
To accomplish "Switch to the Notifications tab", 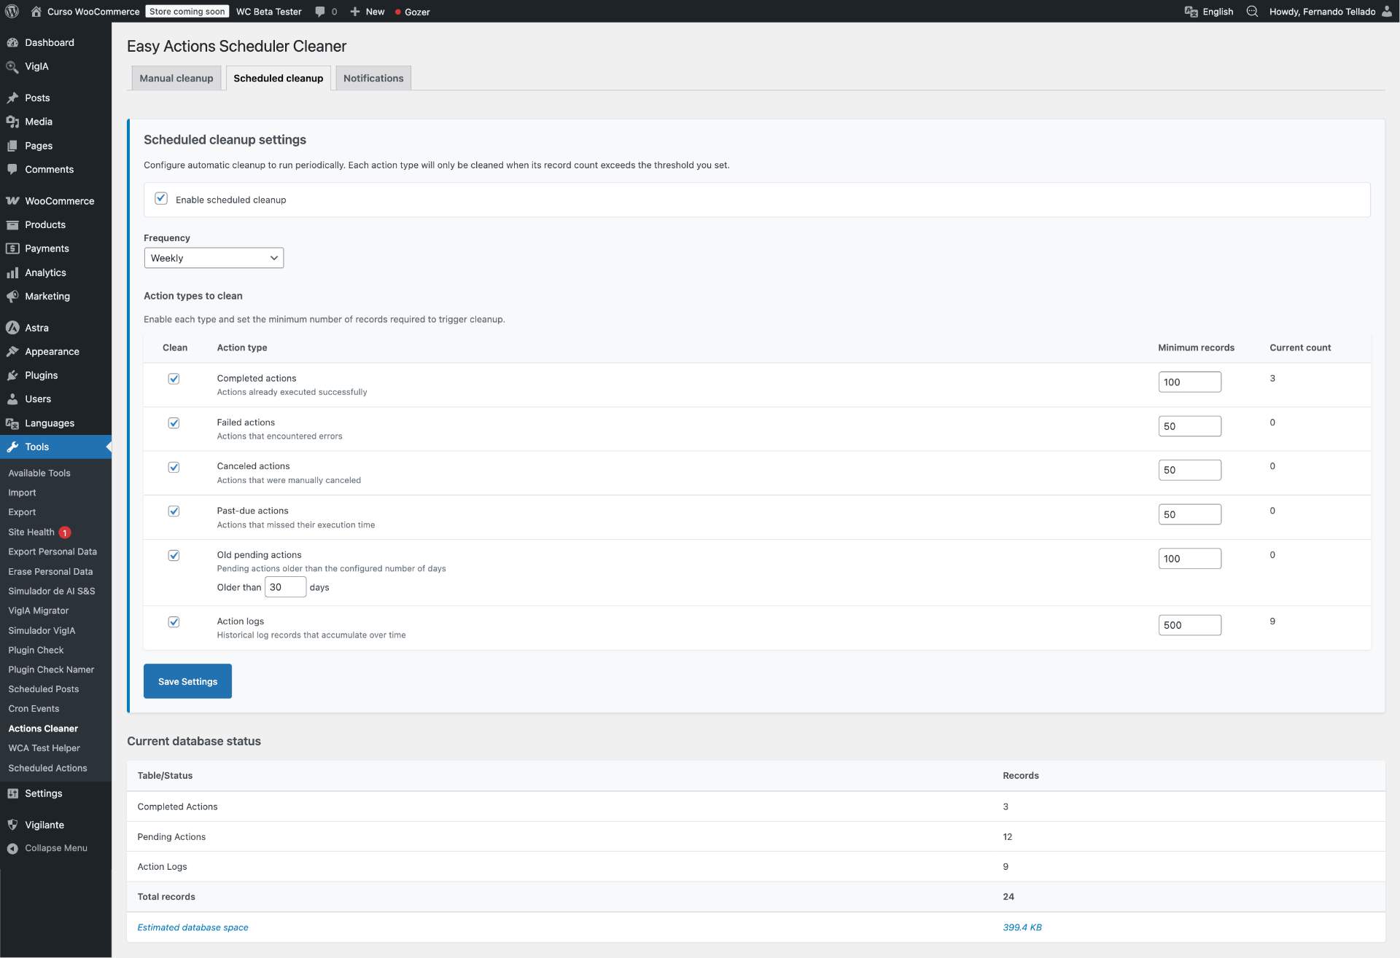I will [x=373, y=78].
